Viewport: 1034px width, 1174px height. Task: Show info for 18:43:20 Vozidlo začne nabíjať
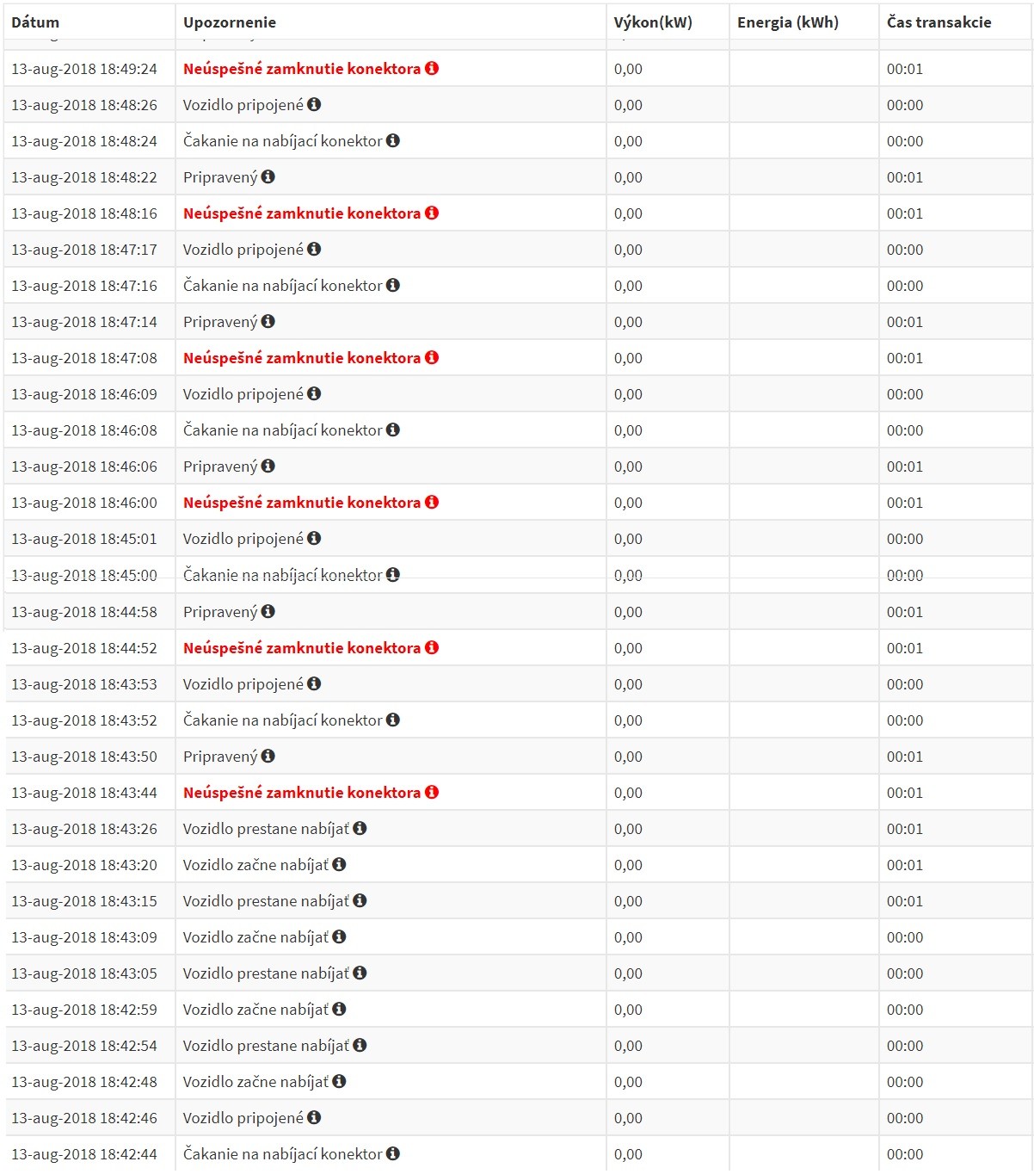coord(339,864)
